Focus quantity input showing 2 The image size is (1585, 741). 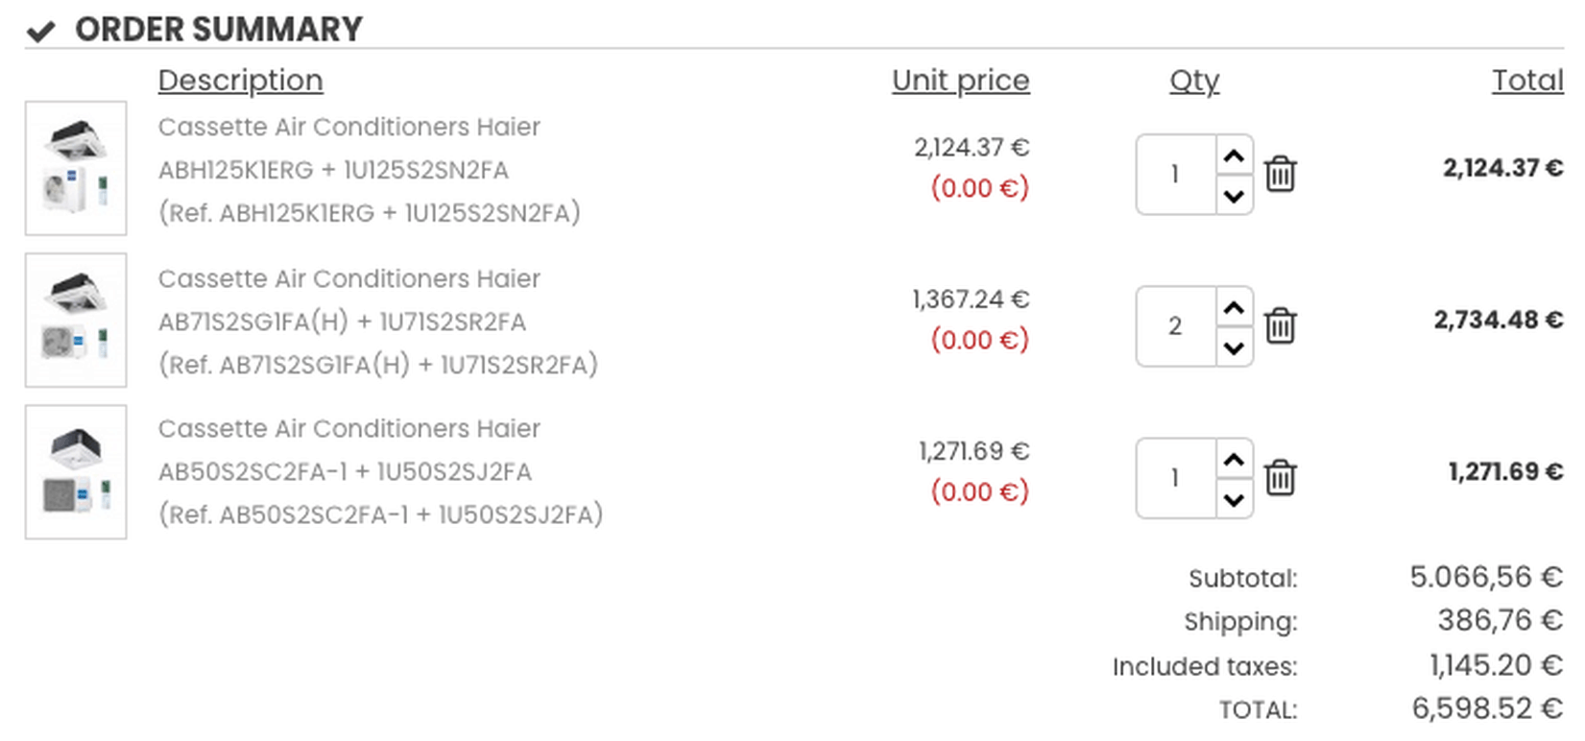tap(1175, 325)
